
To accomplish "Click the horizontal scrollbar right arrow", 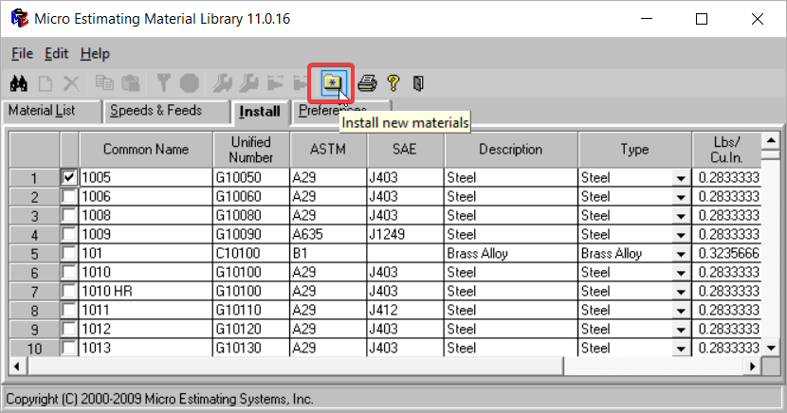I will 752,367.
